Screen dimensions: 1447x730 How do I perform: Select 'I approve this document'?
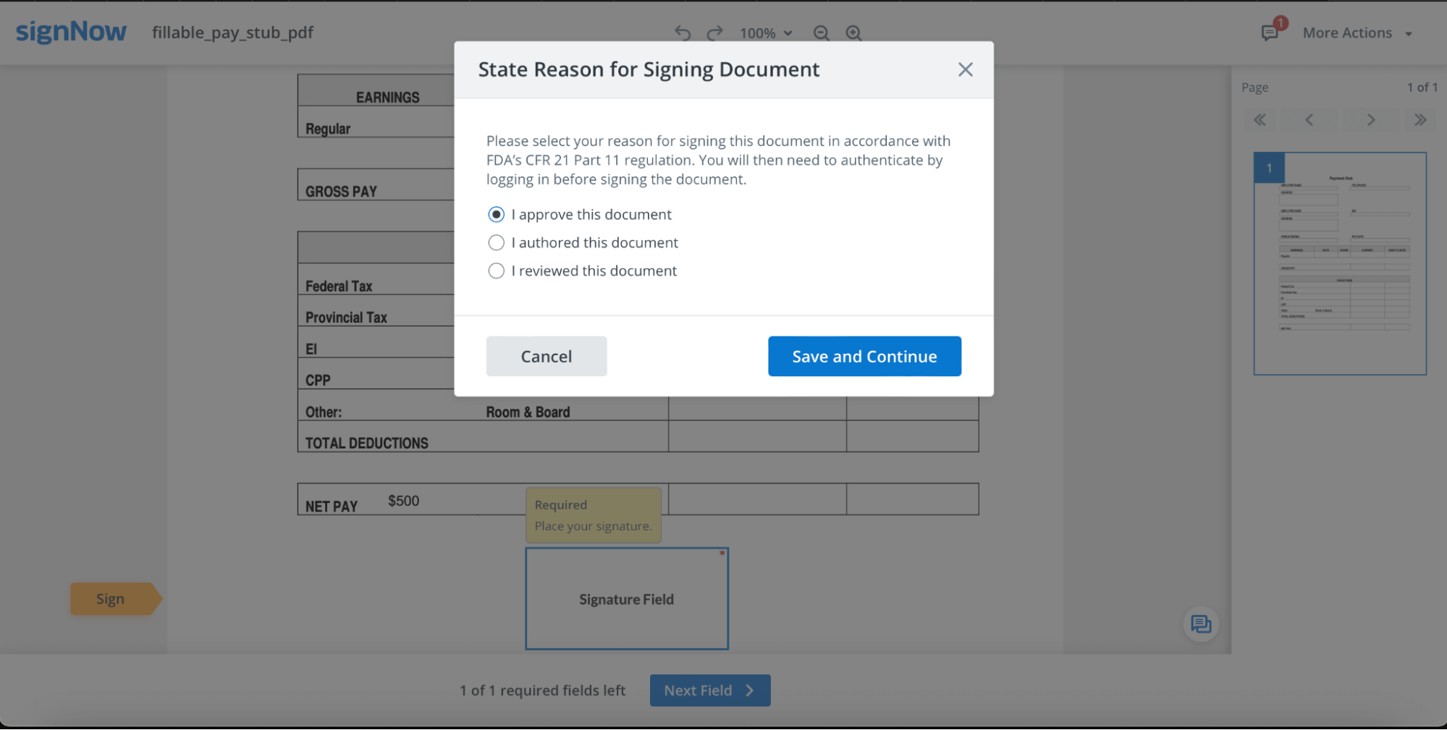point(496,214)
